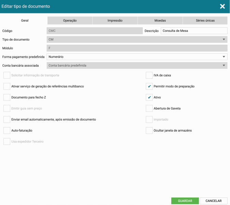Go to the Séries únicas tab
This screenshot has width=230, height=205.
[205, 20]
